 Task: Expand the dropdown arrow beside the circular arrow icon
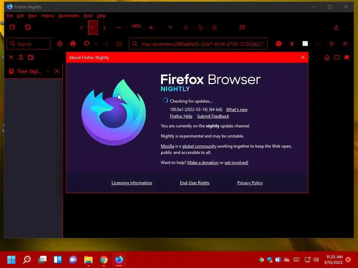[x=95, y=44]
